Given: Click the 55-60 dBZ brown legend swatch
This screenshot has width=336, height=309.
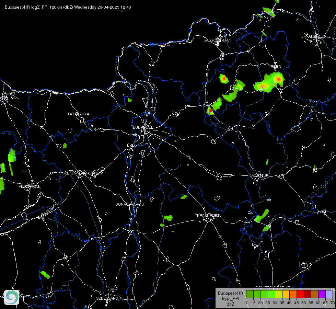Looking at the screenshot, I should coord(315,294).
